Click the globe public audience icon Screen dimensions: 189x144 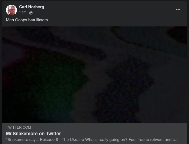coord(31,13)
